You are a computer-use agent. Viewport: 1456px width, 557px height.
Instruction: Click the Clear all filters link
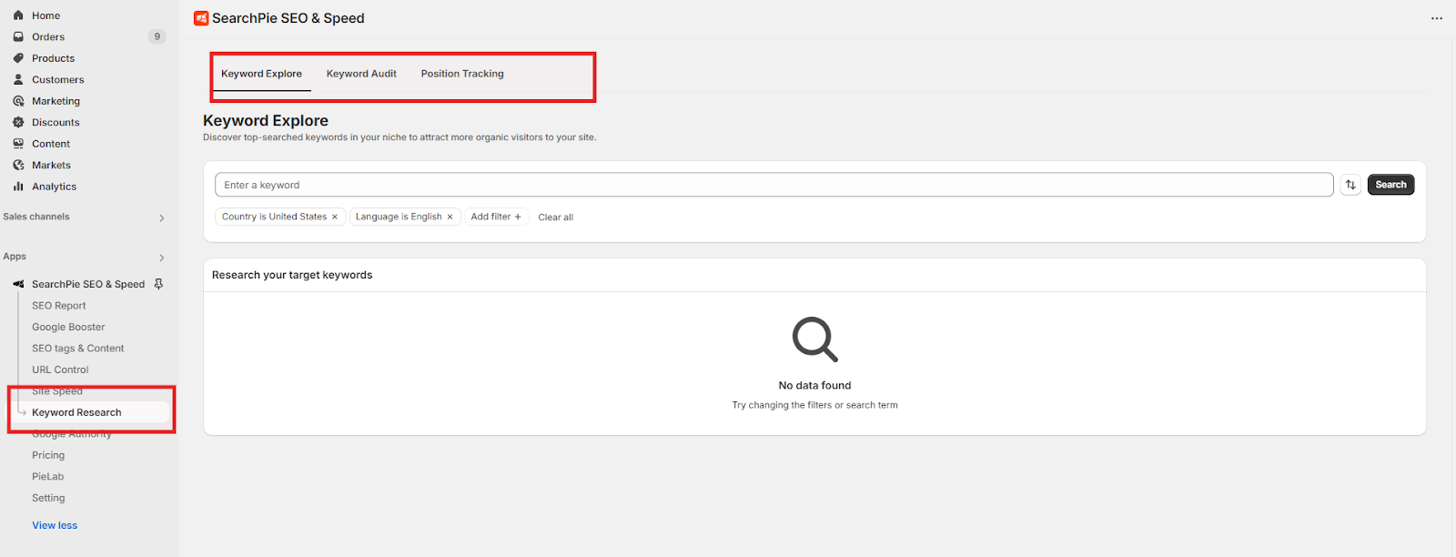555,218
